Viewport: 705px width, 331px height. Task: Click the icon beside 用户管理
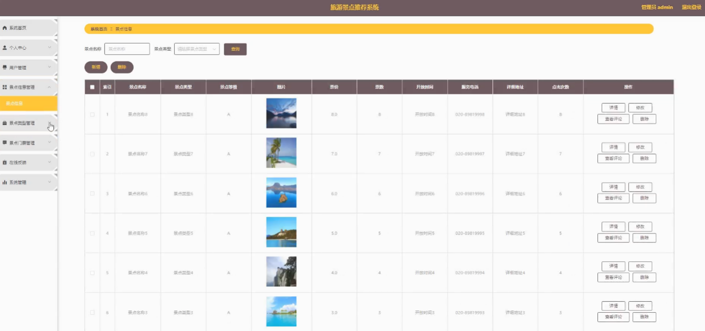(x=5, y=68)
